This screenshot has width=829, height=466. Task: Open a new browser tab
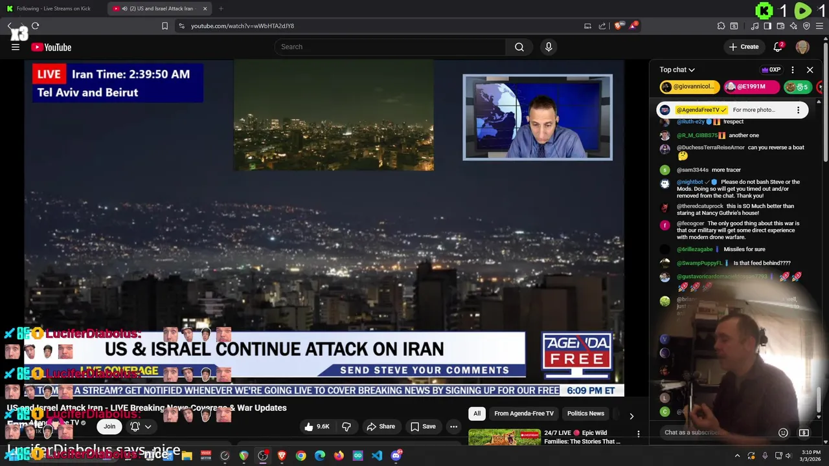coord(221,8)
